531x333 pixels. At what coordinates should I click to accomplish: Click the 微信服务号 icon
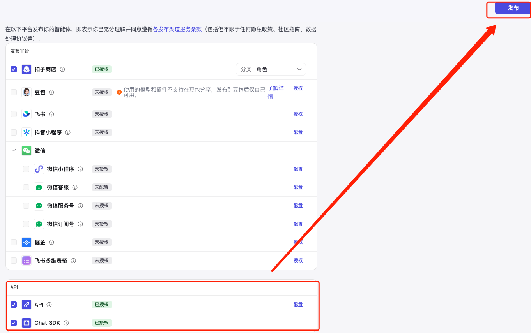[x=39, y=206]
